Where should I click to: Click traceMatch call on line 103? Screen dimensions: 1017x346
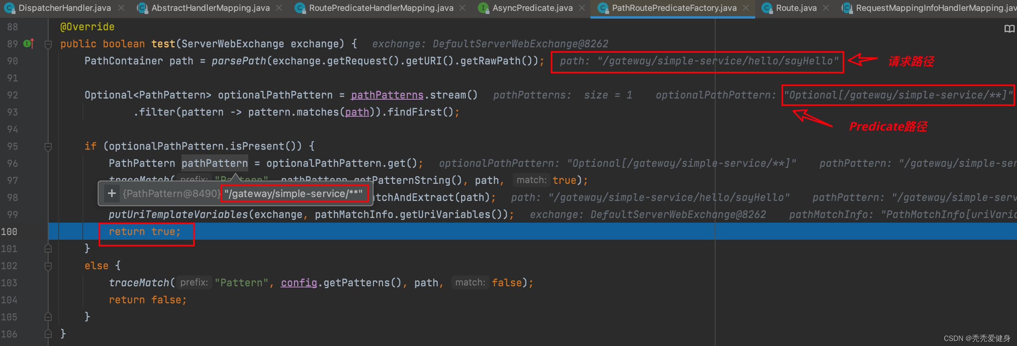(x=139, y=282)
